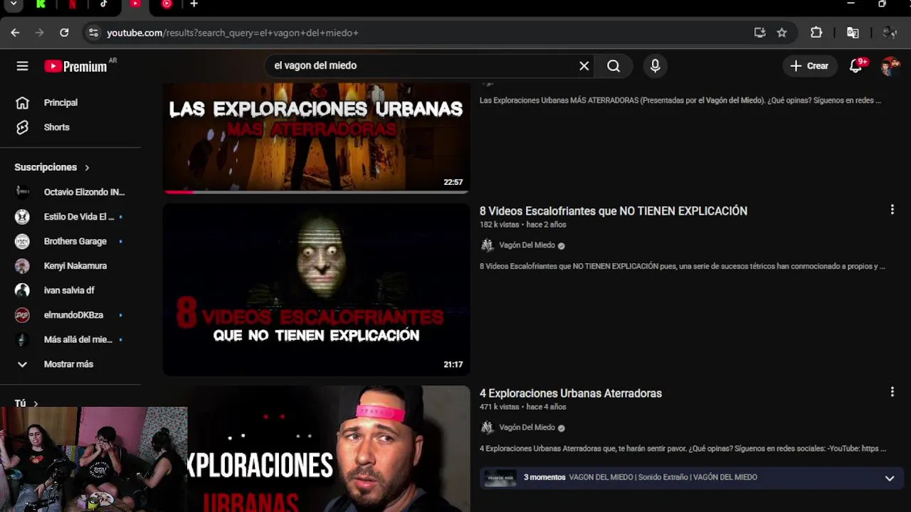Start voice search with microphone icon
Viewport: 911px width, 512px height.
(655, 65)
